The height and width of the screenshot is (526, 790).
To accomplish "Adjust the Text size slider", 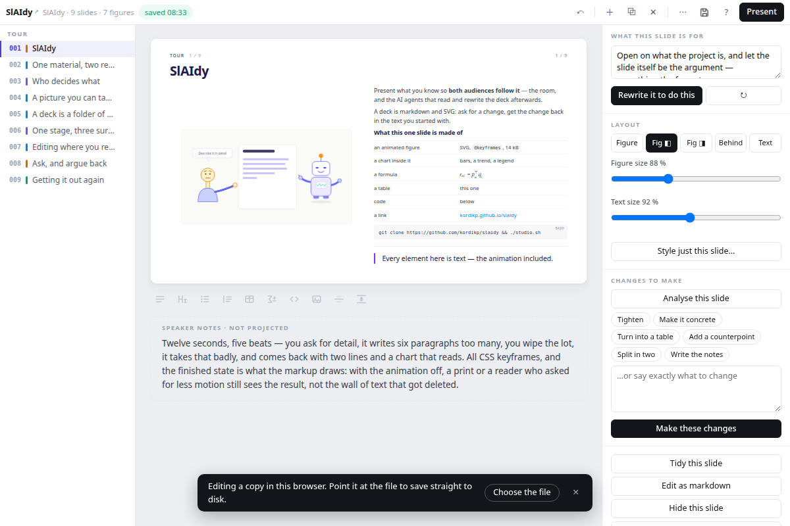I will tap(696, 218).
